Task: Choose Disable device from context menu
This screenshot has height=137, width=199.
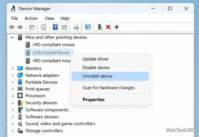Action: click(x=110, y=68)
